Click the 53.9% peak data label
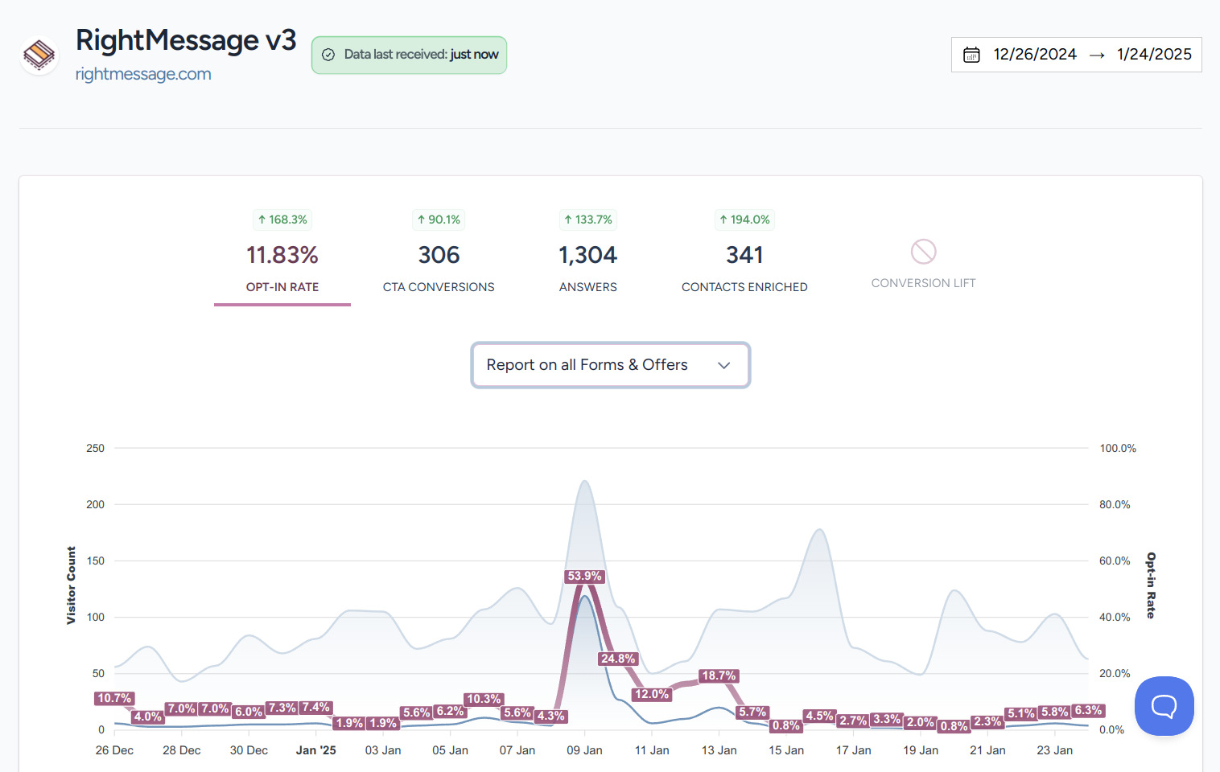1220x772 pixels. coord(584,576)
